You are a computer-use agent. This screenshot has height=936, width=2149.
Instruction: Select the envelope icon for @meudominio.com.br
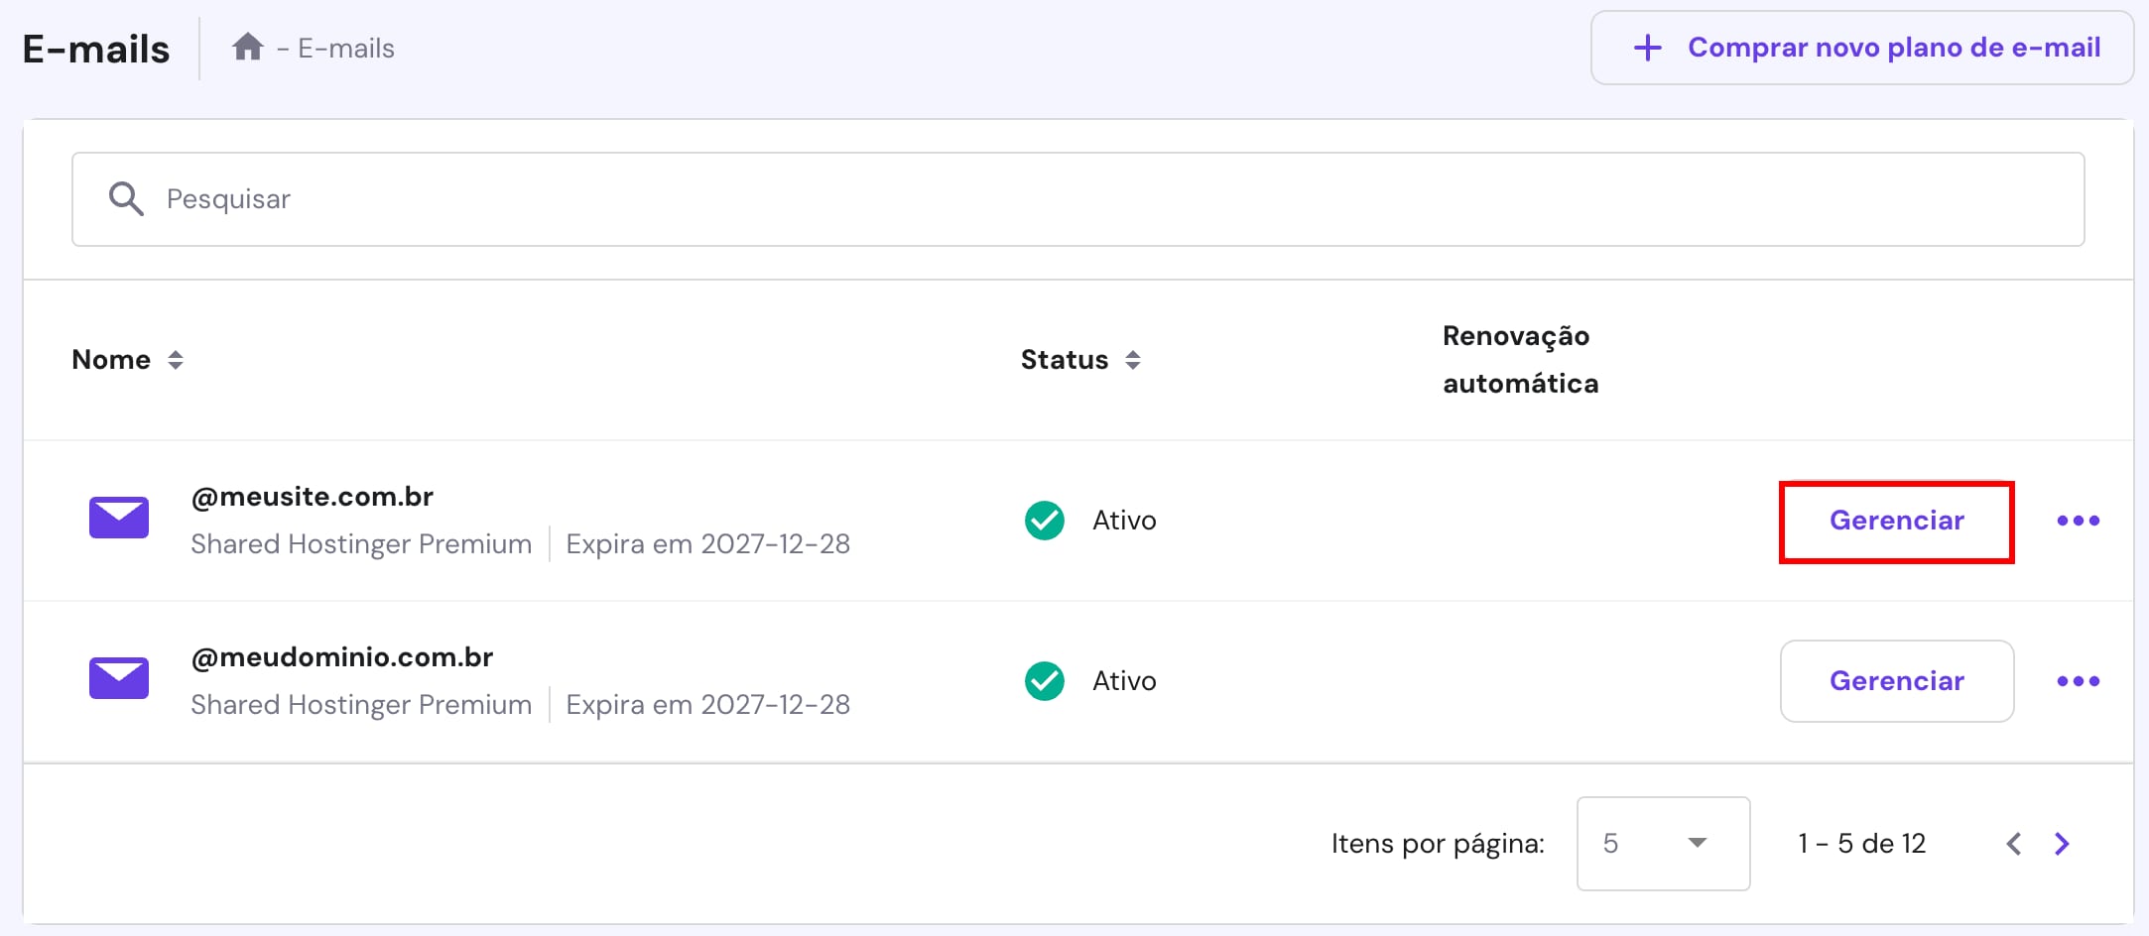pos(118,678)
